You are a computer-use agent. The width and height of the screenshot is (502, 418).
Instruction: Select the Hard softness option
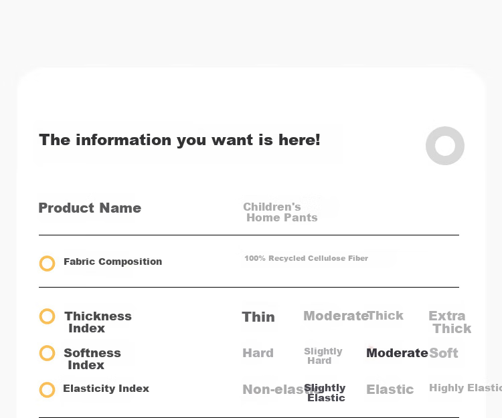click(258, 353)
